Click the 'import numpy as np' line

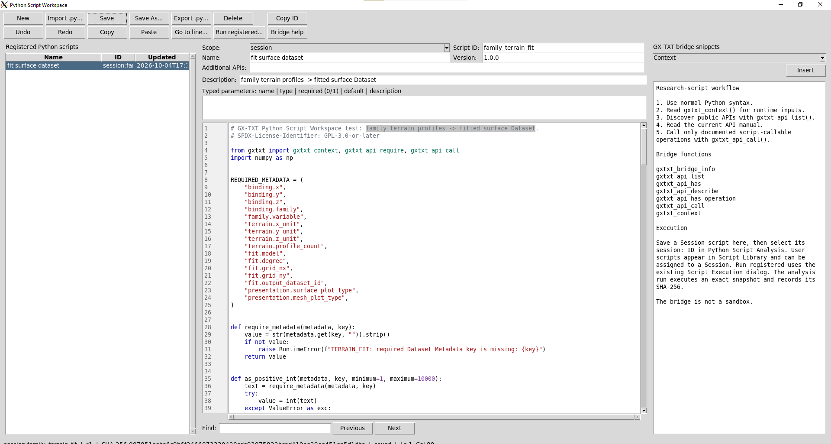tap(262, 158)
